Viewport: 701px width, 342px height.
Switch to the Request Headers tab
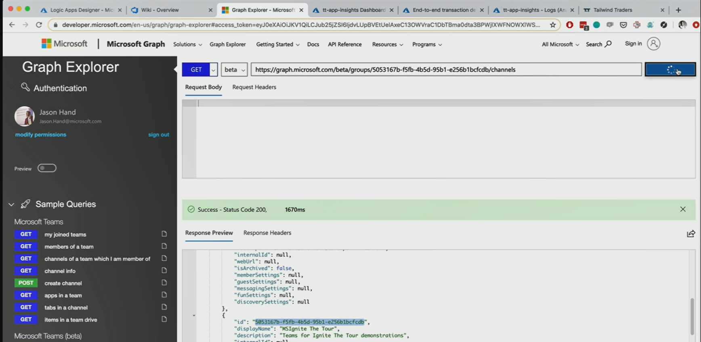(254, 87)
